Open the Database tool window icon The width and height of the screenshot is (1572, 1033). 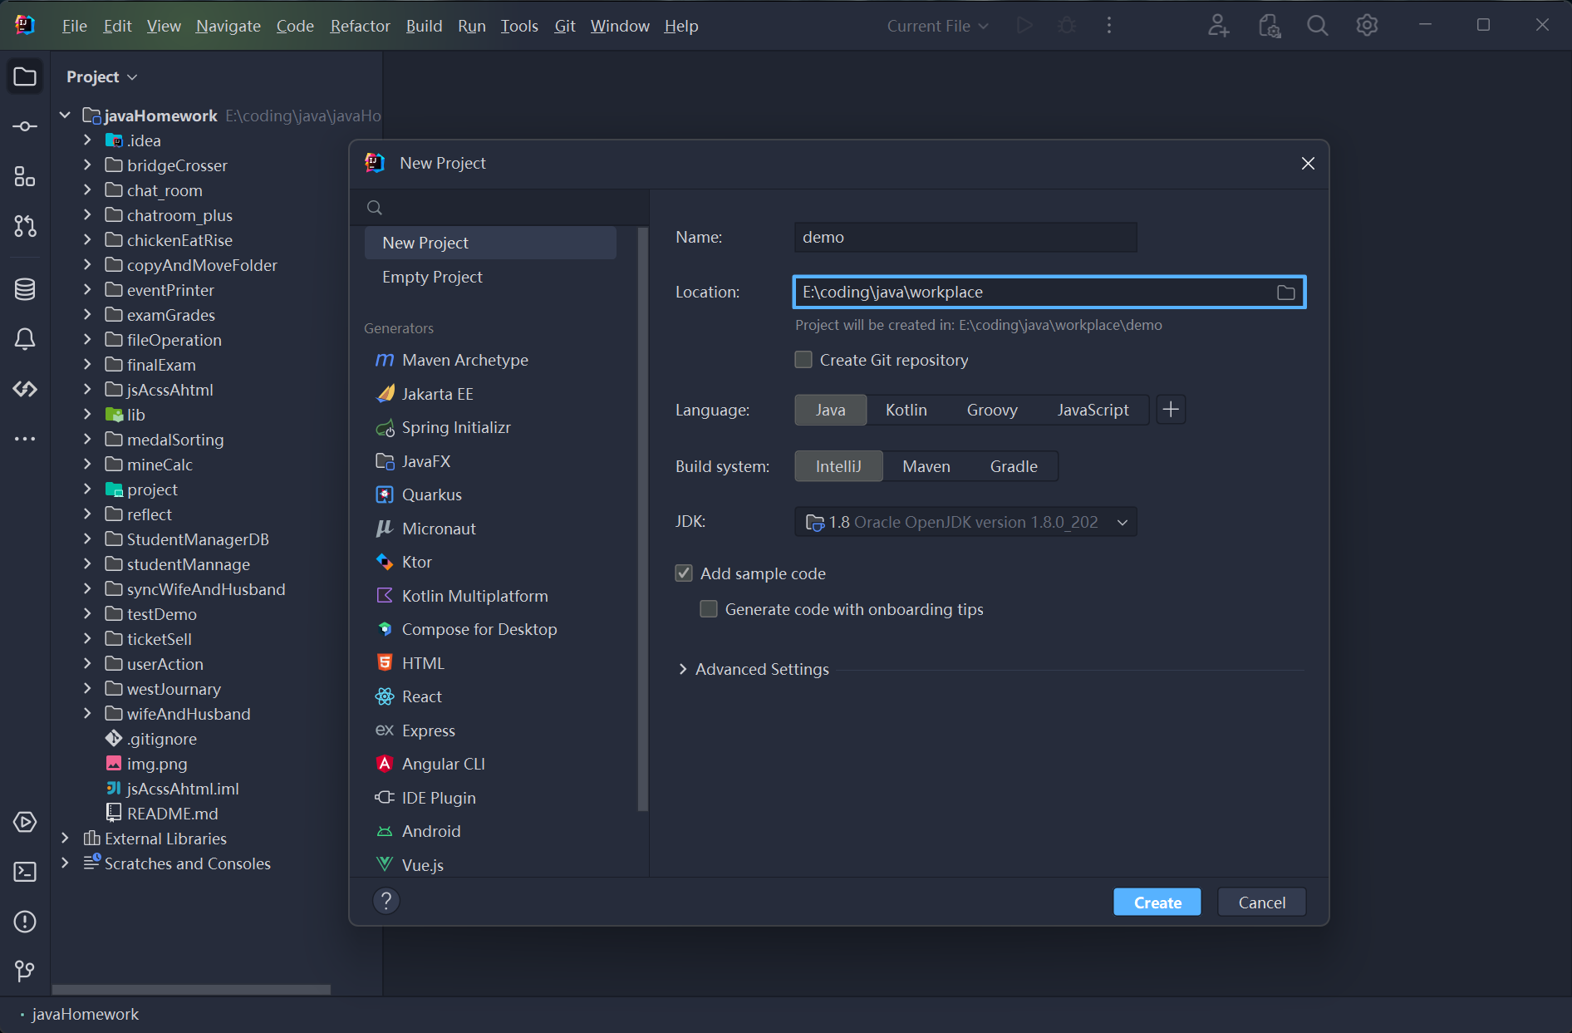[x=25, y=289]
